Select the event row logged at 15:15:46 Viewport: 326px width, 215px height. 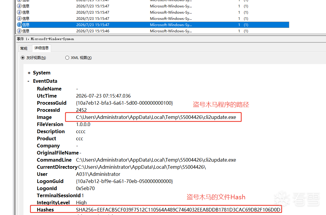(153, 31)
